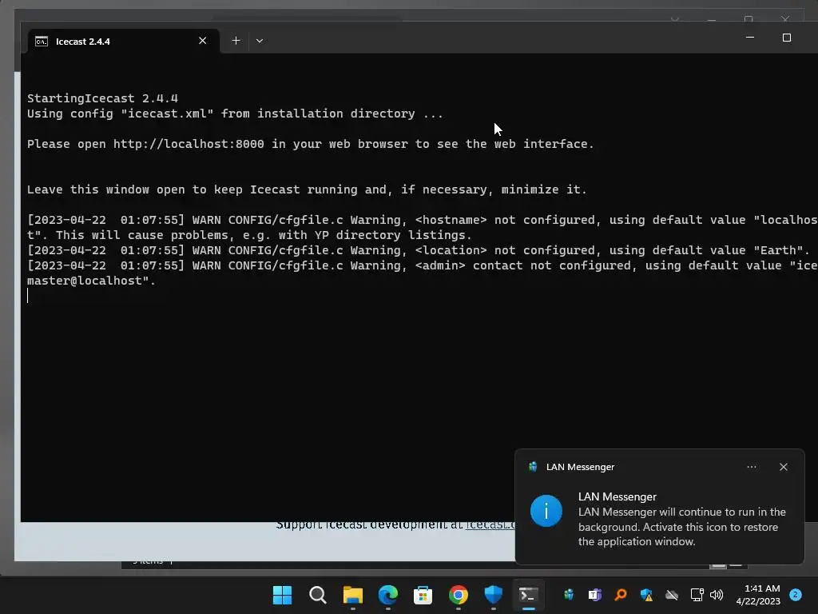Click the <admin> contact not configured warning line
This screenshot has width=818, height=614.
[x=422, y=273]
